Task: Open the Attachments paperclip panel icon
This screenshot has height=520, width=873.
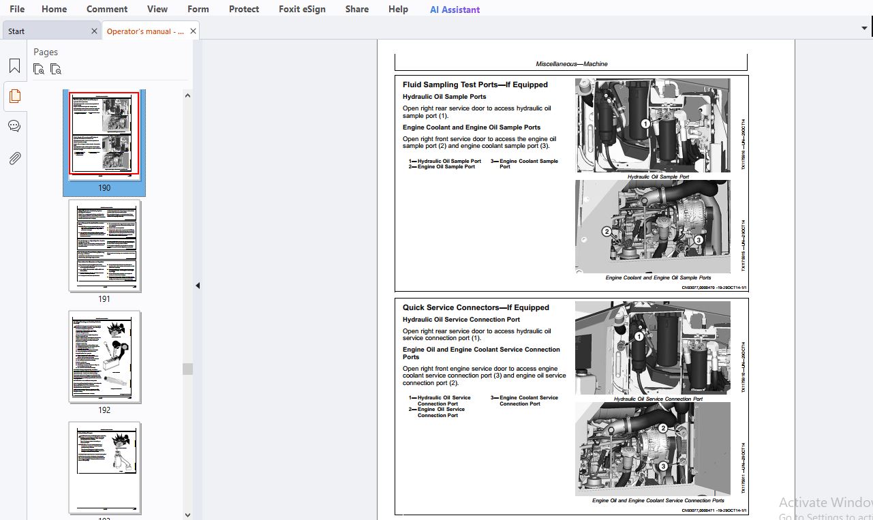Action: click(x=14, y=158)
